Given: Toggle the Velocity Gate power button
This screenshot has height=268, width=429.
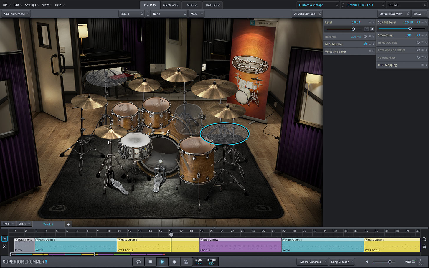Looking at the screenshot, I should [418, 57].
